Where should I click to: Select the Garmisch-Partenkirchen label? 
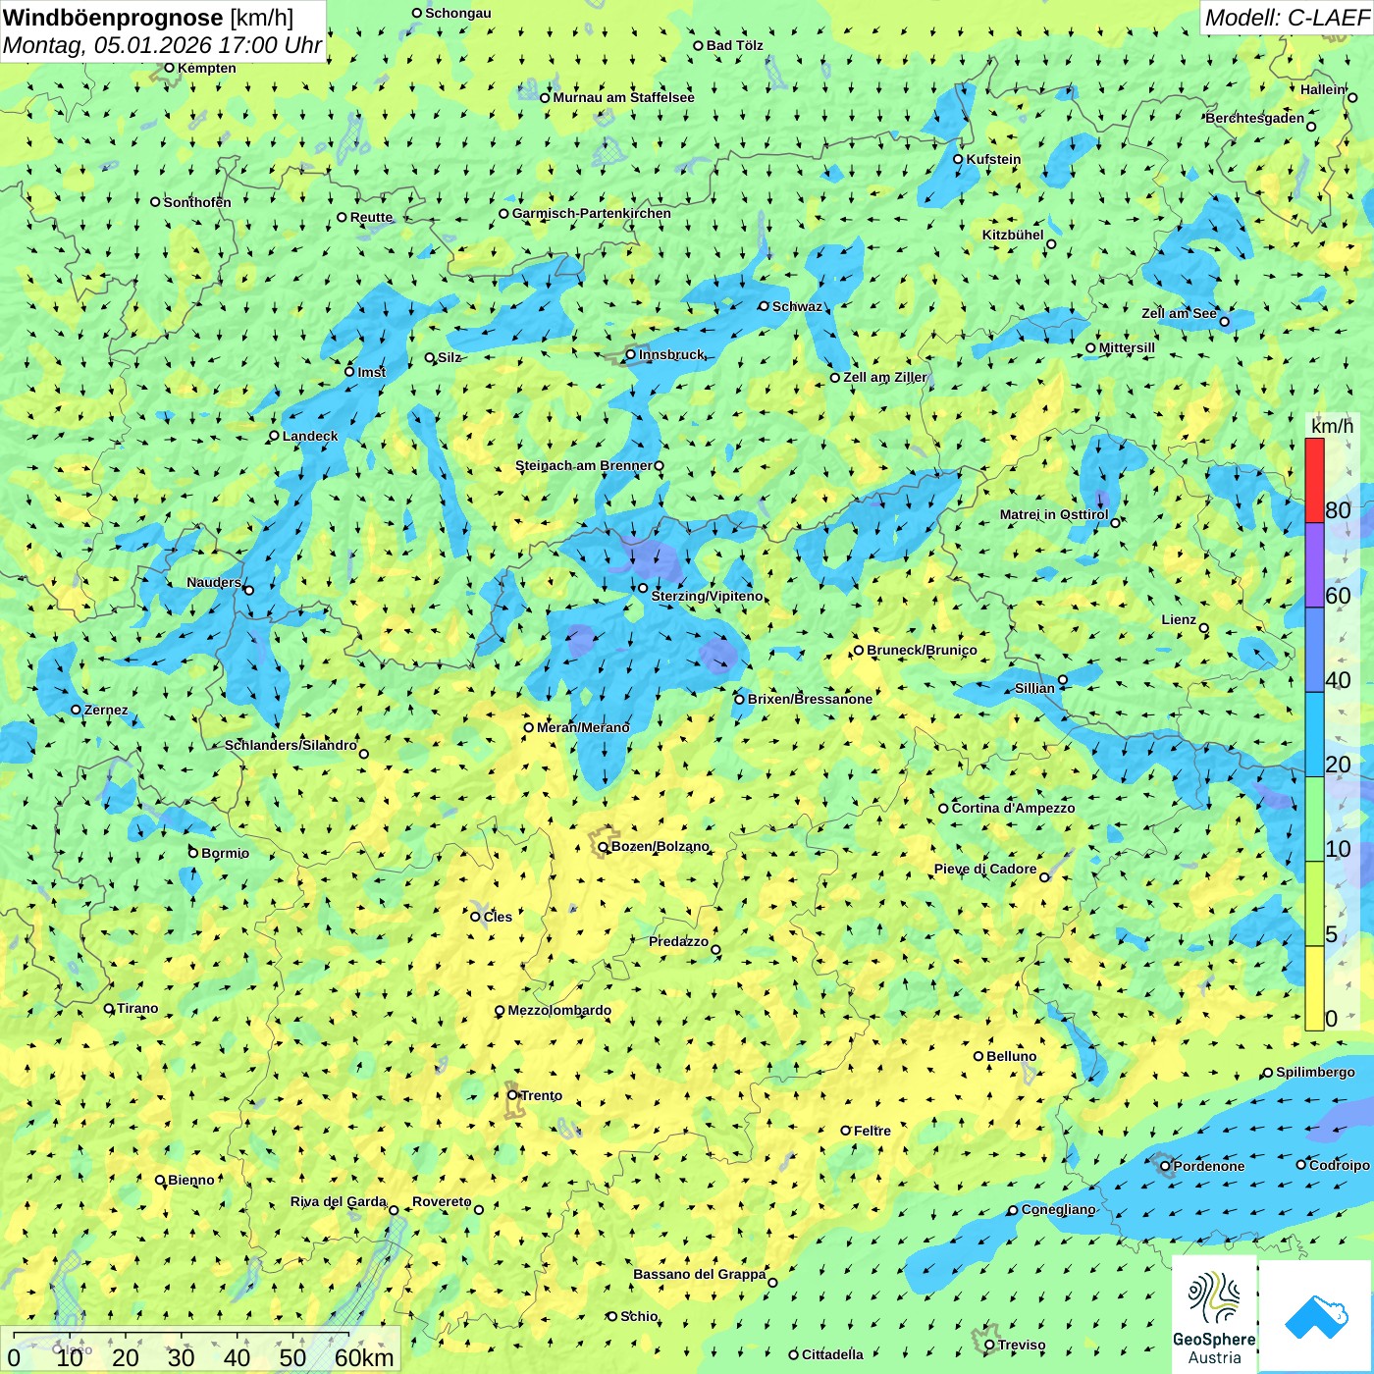pyautogui.click(x=592, y=213)
